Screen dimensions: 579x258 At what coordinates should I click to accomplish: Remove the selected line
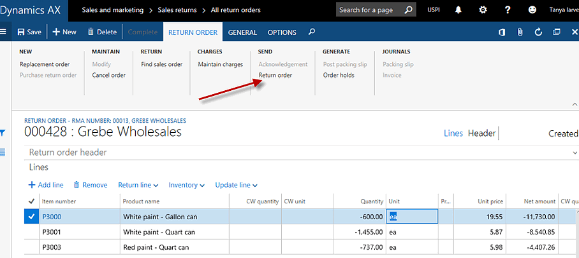coord(91,185)
